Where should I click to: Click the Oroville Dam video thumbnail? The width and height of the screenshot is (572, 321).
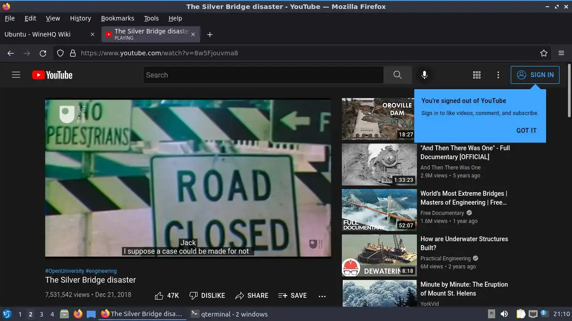click(379, 119)
